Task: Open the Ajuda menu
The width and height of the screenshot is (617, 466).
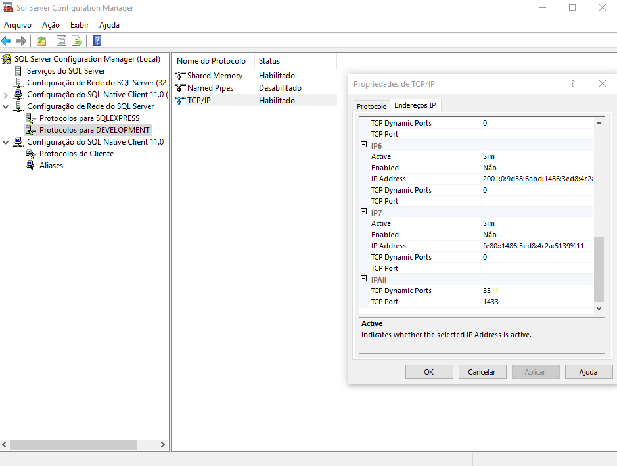Action: [x=109, y=25]
